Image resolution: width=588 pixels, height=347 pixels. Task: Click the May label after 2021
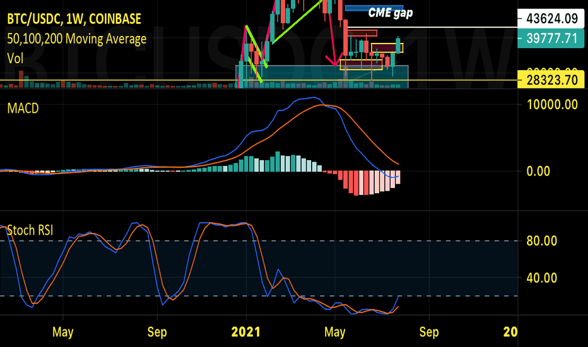pos(334,332)
